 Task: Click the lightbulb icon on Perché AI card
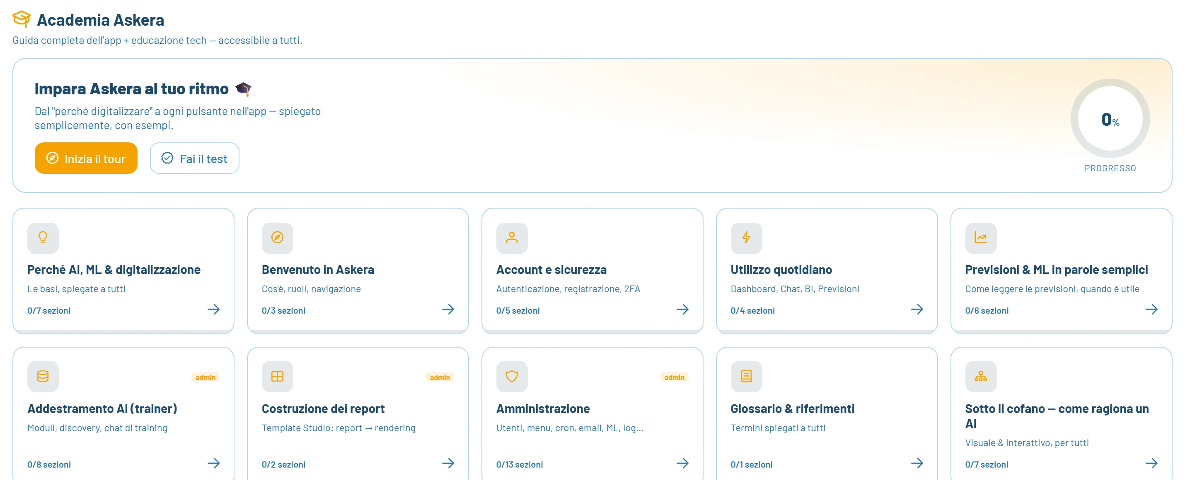[x=43, y=238]
